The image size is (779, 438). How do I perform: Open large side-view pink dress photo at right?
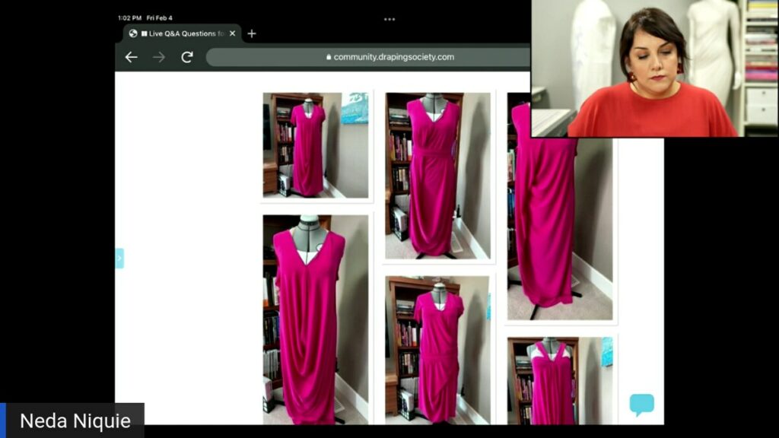(x=560, y=229)
